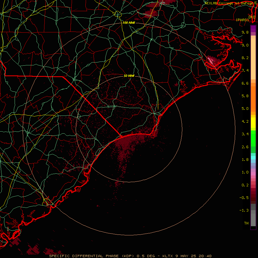Click the "TH" threshold label on the legend
The height and width of the screenshot is (258, 258).
pyautogui.click(x=246, y=223)
